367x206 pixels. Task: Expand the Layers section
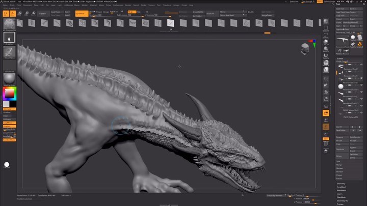click(339, 194)
